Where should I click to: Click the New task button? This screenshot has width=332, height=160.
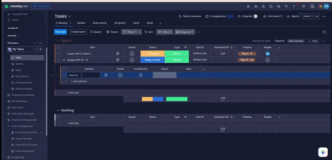[x=60, y=32]
